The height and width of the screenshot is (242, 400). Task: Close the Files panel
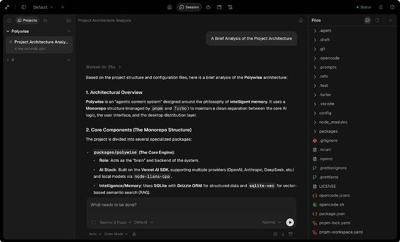click(x=391, y=20)
